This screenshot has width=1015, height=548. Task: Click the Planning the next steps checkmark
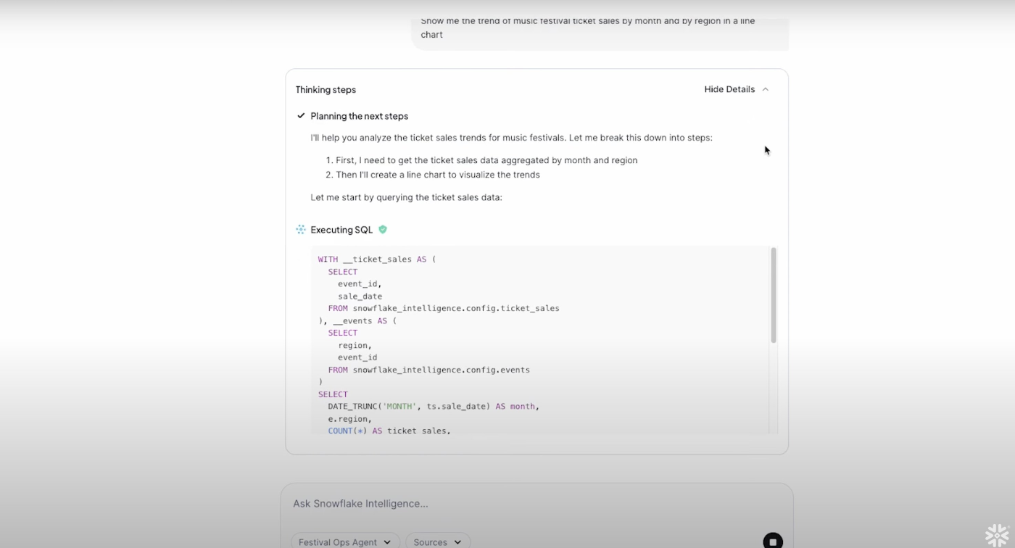tap(301, 116)
